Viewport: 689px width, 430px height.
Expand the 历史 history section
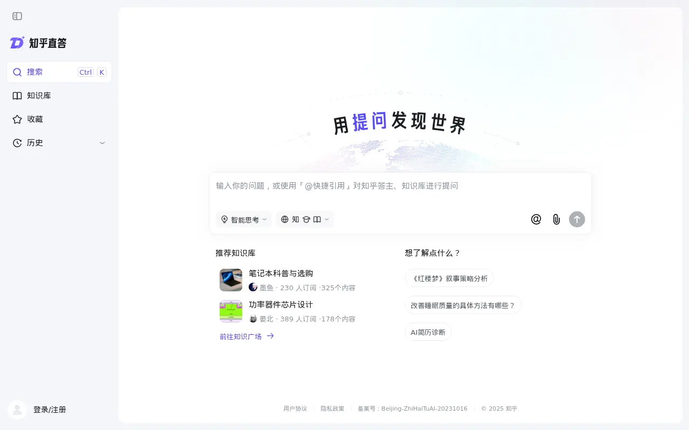tap(102, 143)
